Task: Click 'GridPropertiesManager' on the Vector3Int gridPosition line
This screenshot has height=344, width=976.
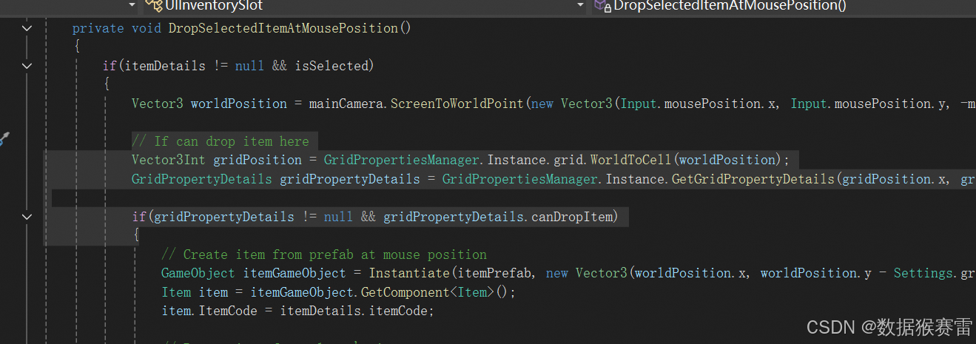Action: (402, 160)
